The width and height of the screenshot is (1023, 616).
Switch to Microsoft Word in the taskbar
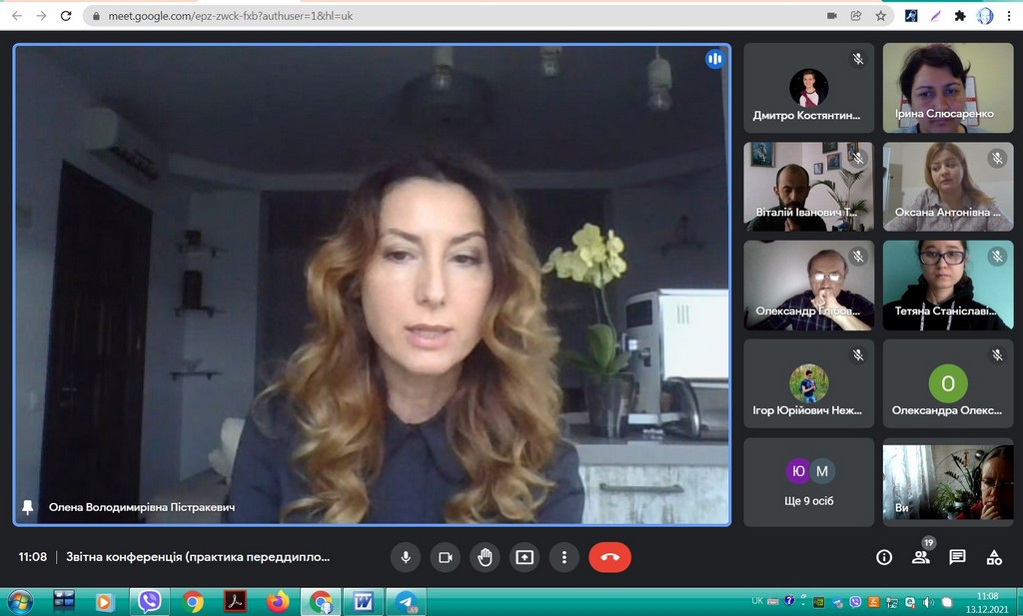pos(363,602)
